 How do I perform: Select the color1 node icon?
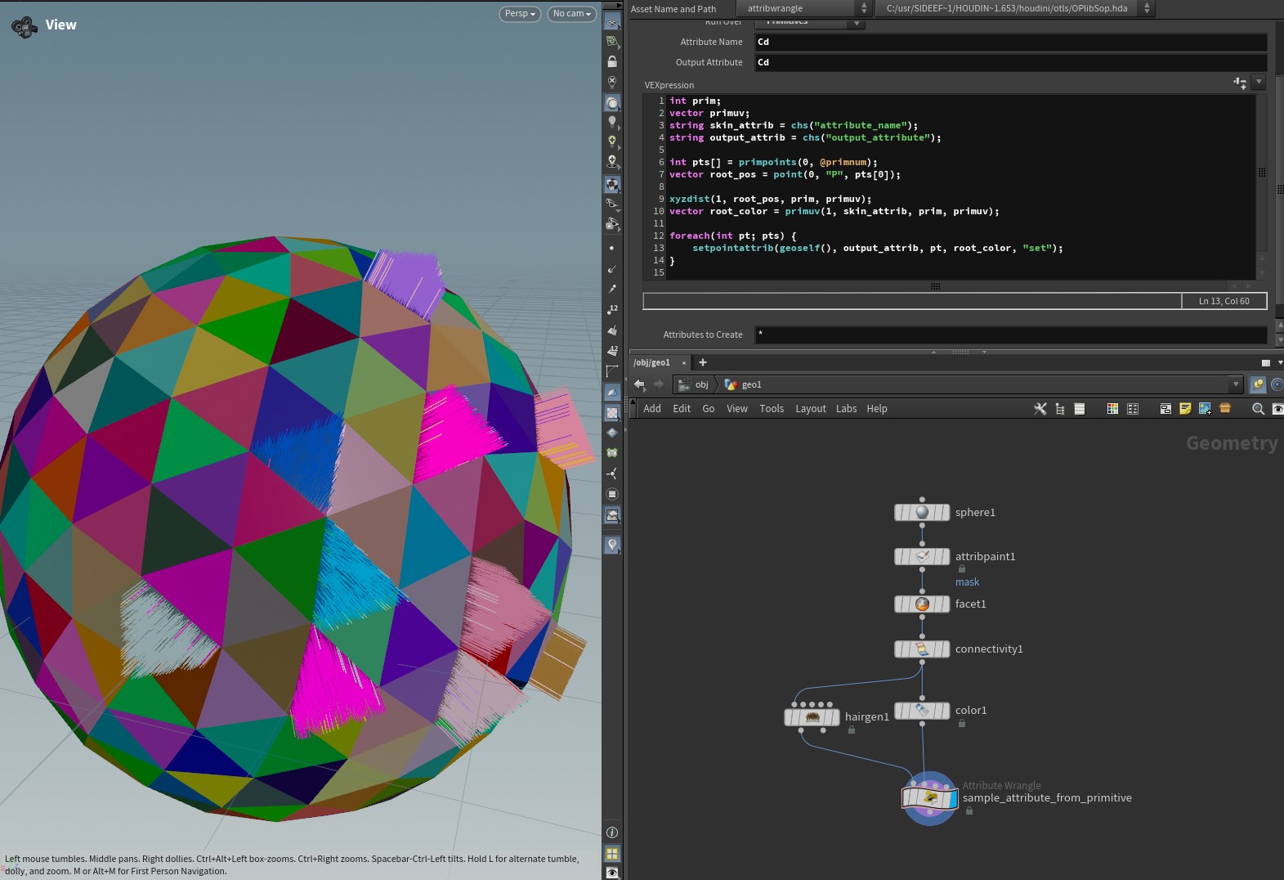(x=922, y=710)
